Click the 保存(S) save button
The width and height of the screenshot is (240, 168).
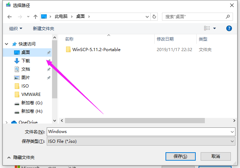tap(181, 156)
